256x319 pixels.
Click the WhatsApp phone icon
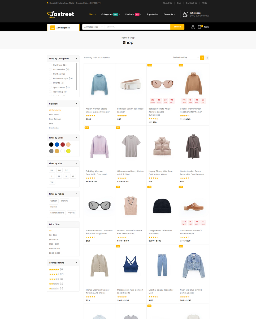(186, 14)
